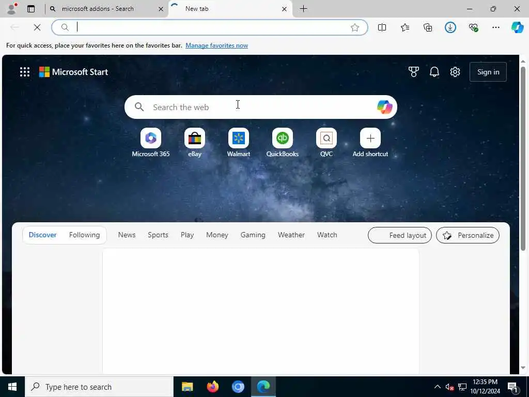Open the browser profile icon
The width and height of the screenshot is (529, 397).
point(12,9)
